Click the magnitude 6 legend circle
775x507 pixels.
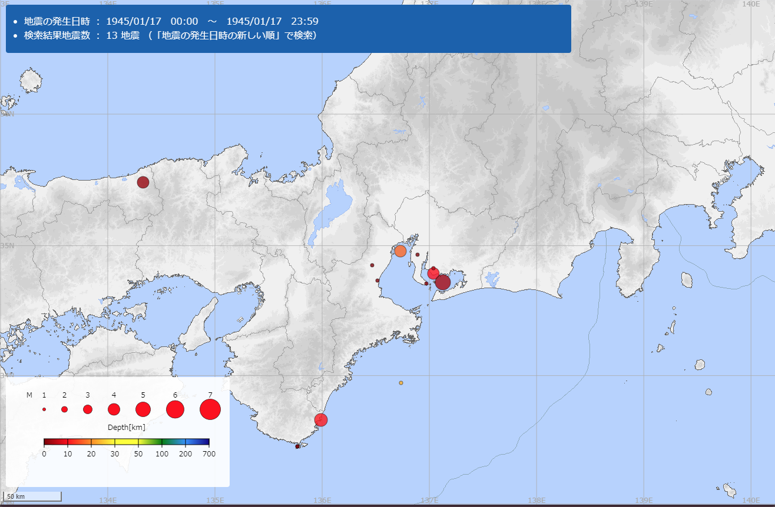pos(175,409)
